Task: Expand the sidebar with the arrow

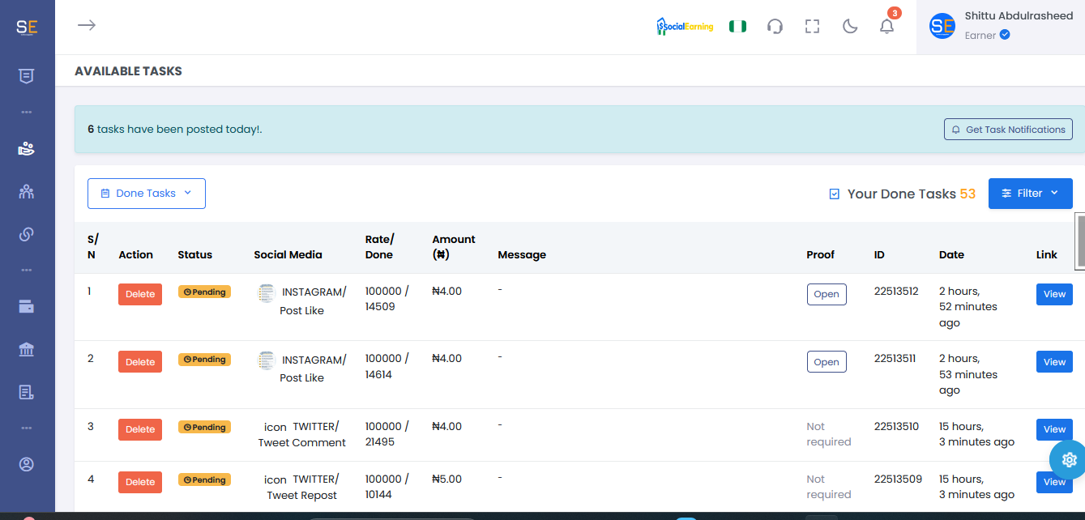Action: tap(87, 25)
